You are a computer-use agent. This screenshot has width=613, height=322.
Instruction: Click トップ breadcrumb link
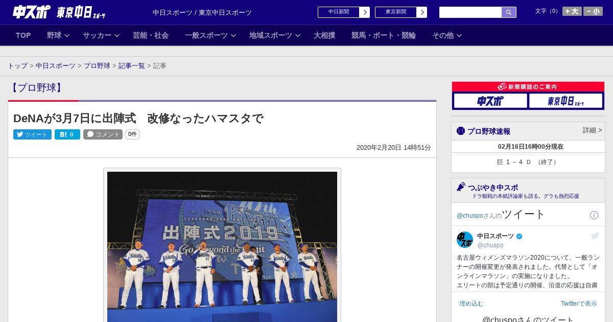(17, 66)
